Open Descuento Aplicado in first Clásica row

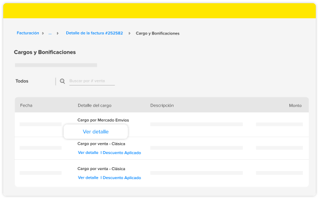tap(122, 153)
